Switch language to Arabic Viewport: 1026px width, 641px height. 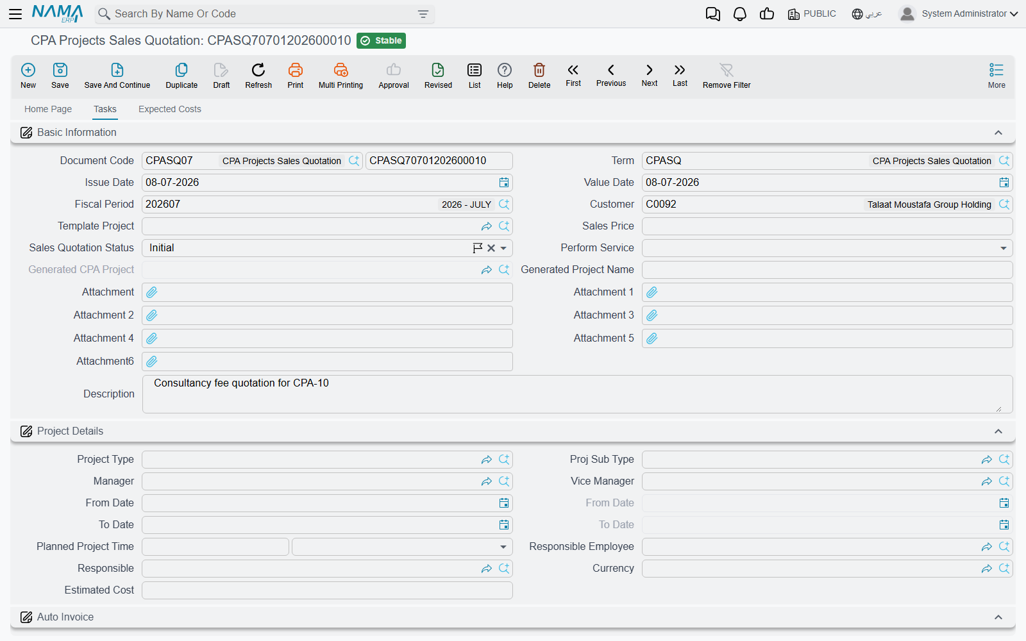(x=867, y=13)
